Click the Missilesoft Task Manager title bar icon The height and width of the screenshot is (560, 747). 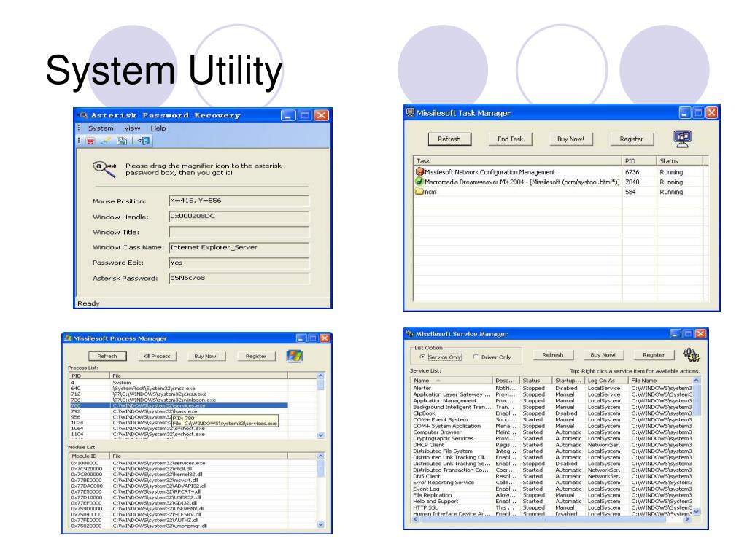click(x=410, y=112)
